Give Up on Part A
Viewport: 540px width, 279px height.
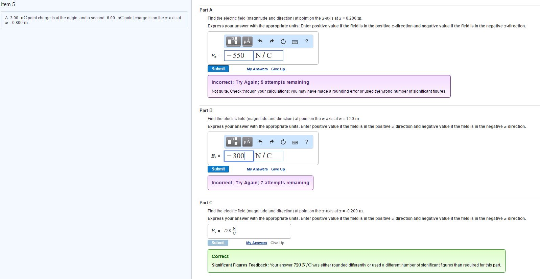point(278,69)
